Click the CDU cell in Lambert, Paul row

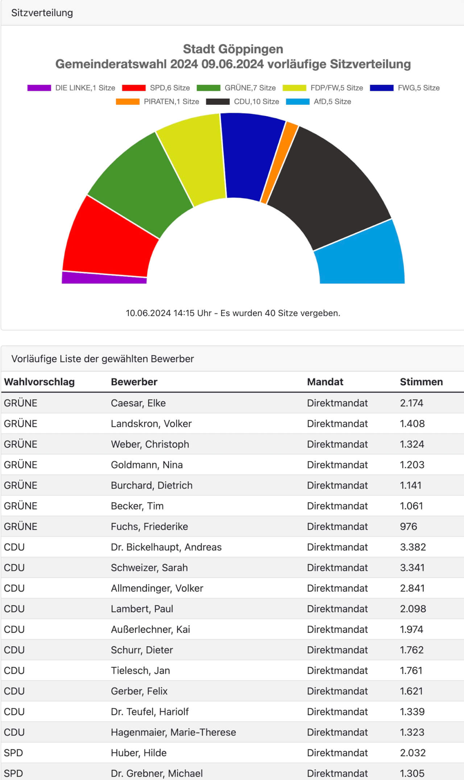(x=14, y=609)
